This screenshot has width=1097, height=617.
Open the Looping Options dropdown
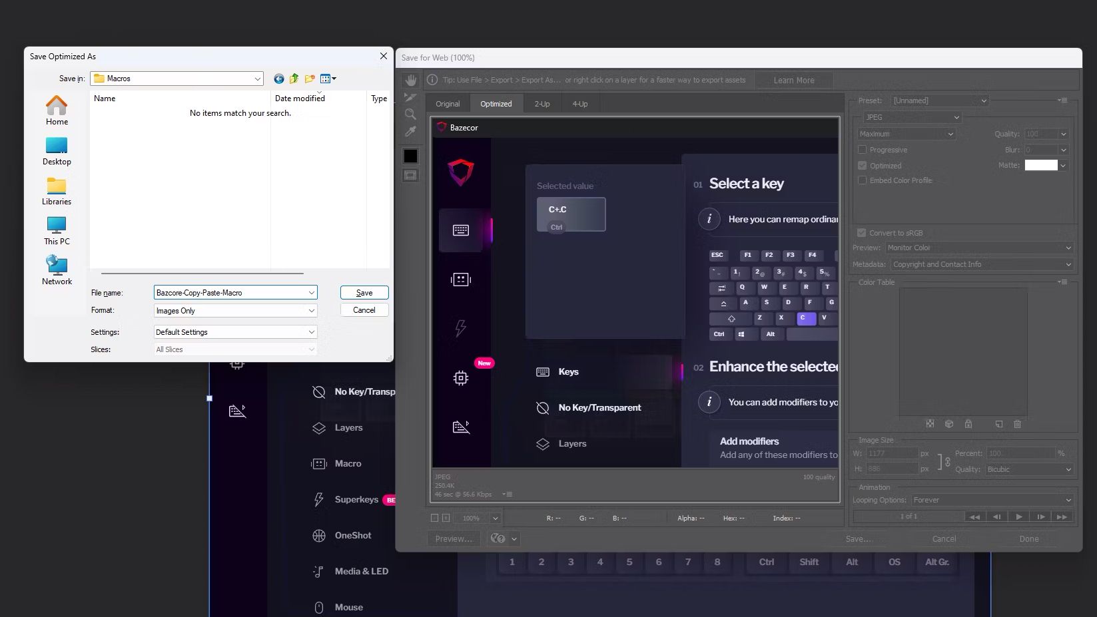tap(990, 500)
